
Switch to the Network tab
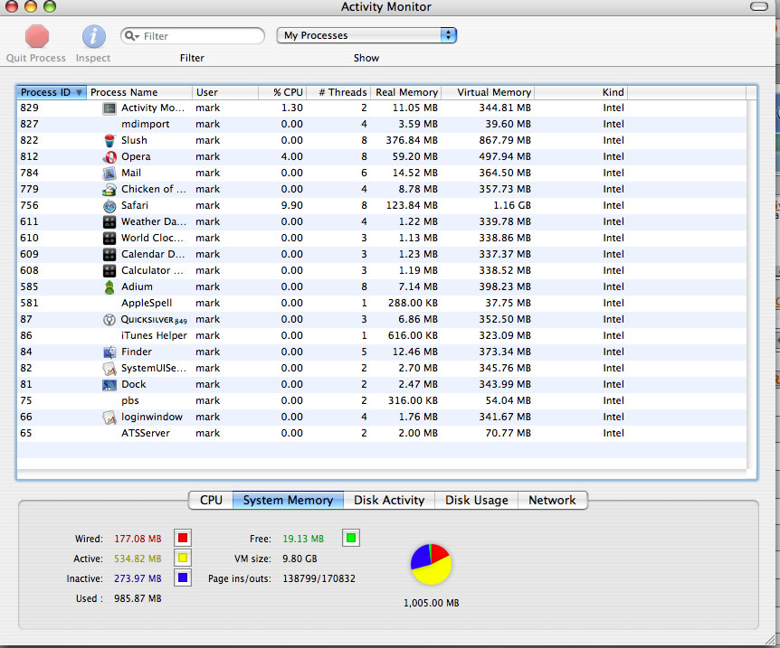click(x=552, y=501)
